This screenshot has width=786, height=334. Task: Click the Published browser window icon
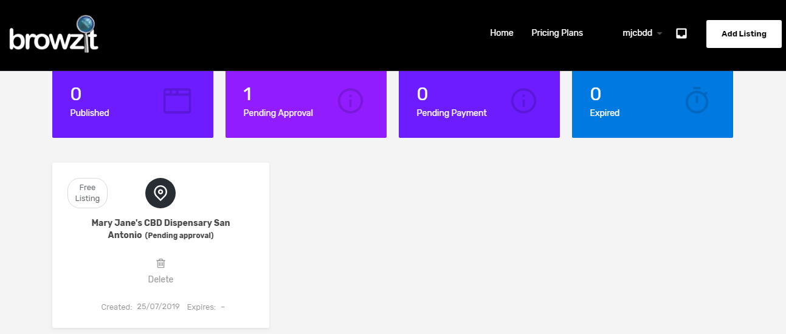point(177,101)
